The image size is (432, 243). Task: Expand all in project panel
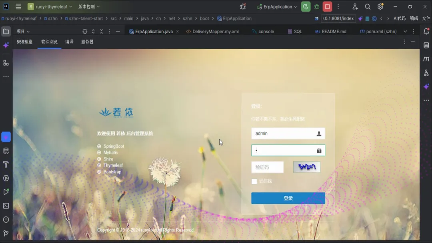click(93, 32)
